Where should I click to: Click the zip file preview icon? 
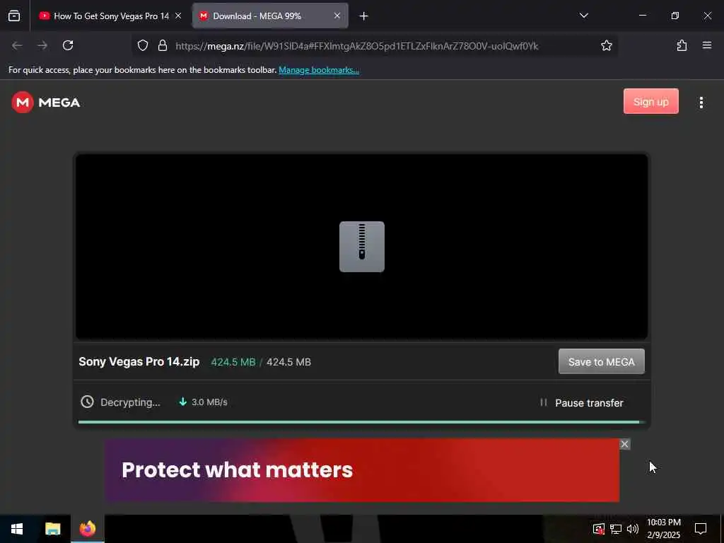click(x=362, y=247)
